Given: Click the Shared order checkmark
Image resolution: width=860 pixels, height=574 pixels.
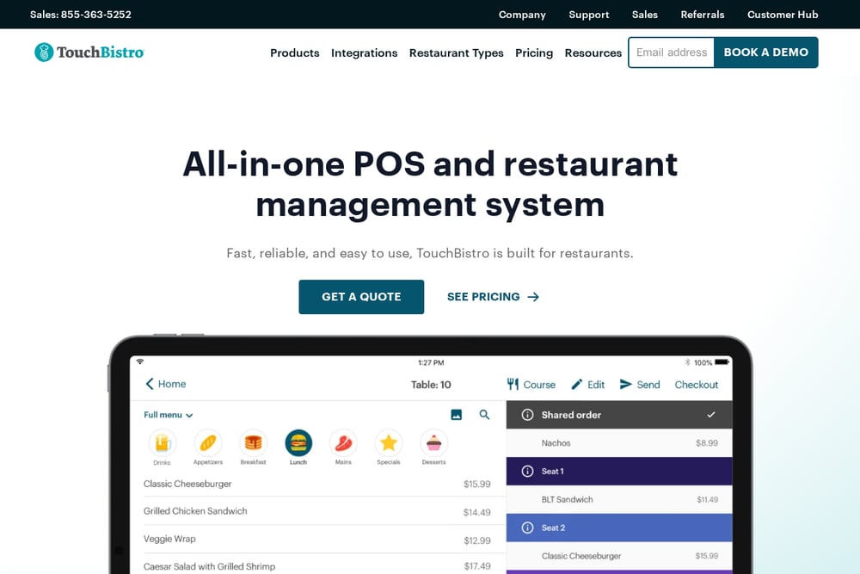Looking at the screenshot, I should [711, 415].
